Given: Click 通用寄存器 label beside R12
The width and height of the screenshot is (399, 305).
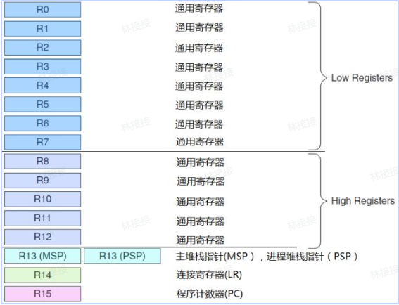Looking at the screenshot, I should (x=201, y=240).
